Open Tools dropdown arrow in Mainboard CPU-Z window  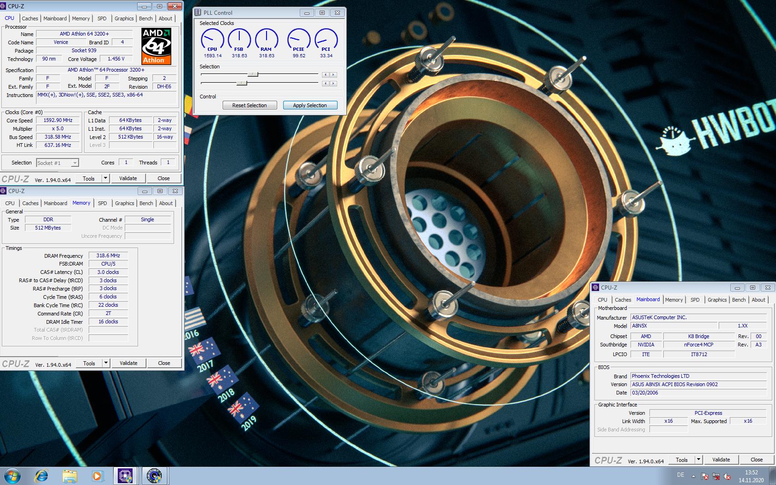[x=698, y=460]
